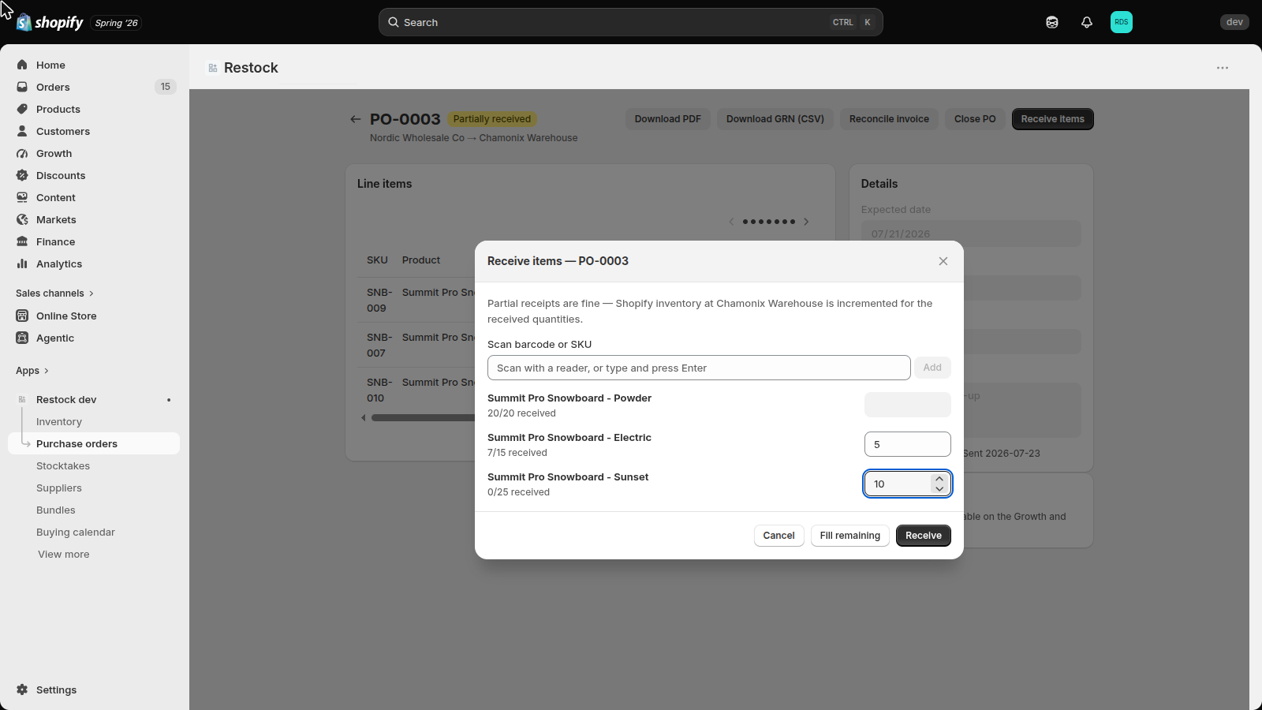Open Stocktakes page
Viewport: 1262px width, 710px height.
(x=94, y=465)
